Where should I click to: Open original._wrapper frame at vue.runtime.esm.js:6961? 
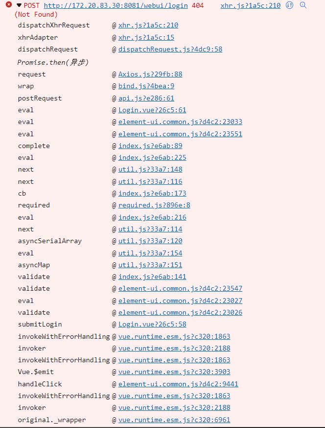coord(174,420)
